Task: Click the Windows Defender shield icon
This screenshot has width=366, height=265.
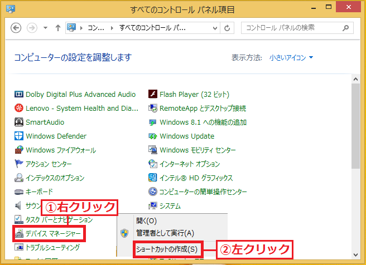Action: (x=18, y=136)
